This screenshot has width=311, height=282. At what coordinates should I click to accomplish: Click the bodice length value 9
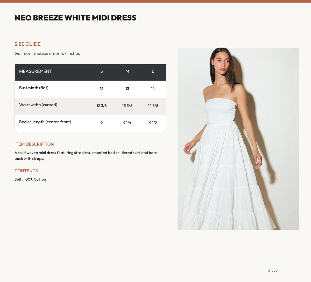pos(102,123)
